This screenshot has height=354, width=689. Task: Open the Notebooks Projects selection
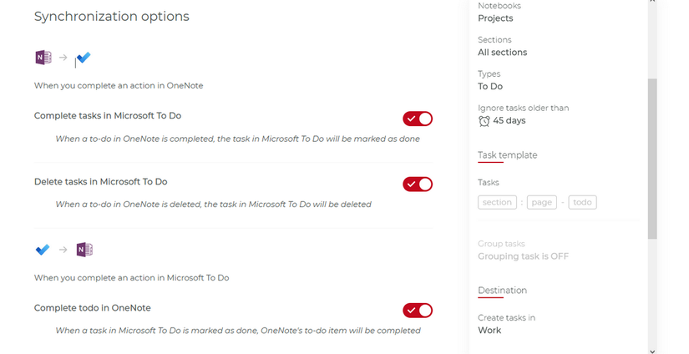pos(495,18)
